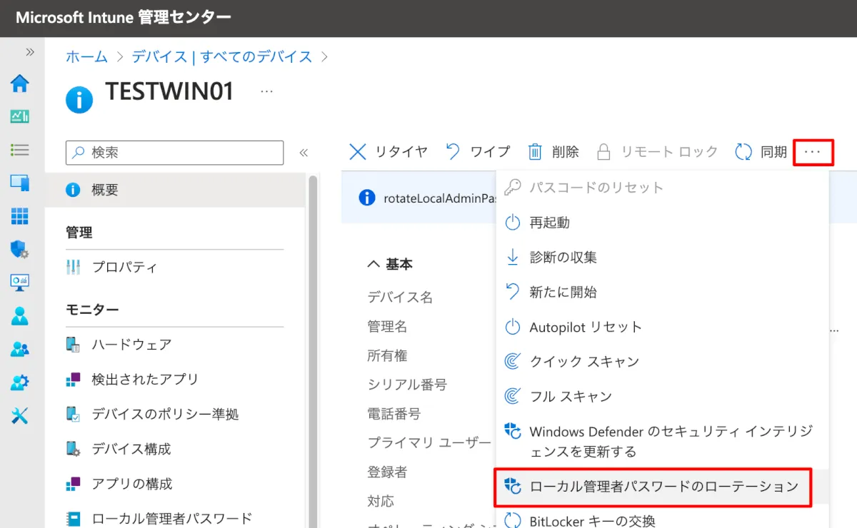This screenshot has width=857, height=528.
Task: Open Tenant administration gear-person icon
Action: click(x=20, y=382)
